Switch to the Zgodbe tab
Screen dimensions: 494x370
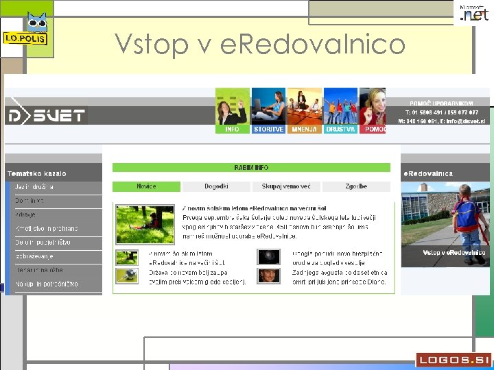coord(356,186)
